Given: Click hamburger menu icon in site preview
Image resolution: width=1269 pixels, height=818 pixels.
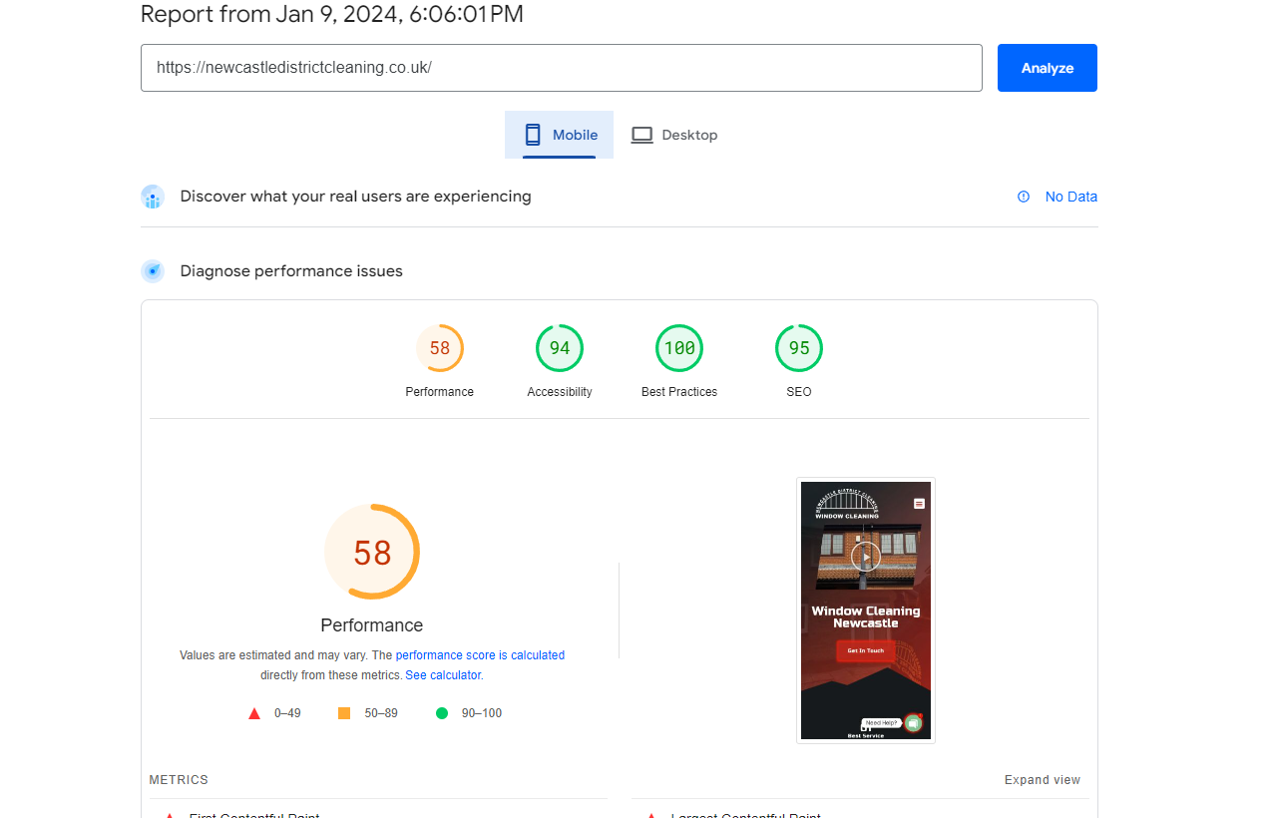Looking at the screenshot, I should coord(919,504).
